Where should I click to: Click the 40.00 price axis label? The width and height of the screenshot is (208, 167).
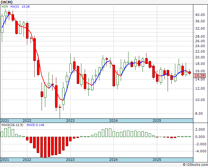tap(200, 15)
